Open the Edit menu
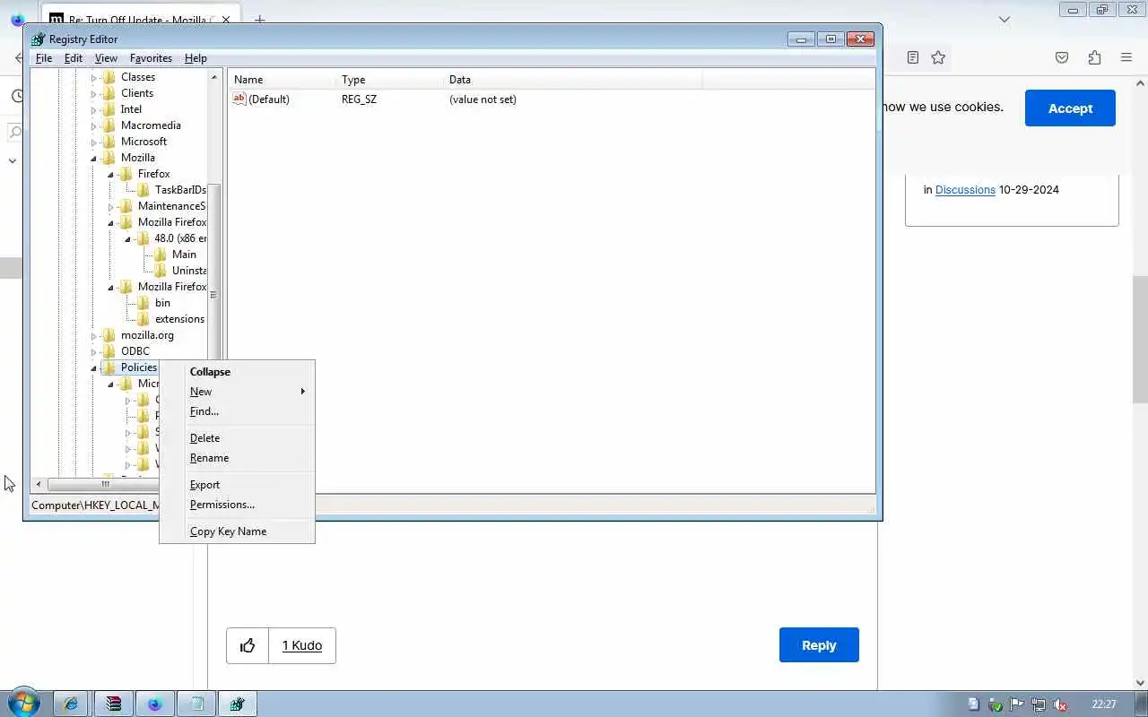This screenshot has width=1148, height=717. pos(74,58)
